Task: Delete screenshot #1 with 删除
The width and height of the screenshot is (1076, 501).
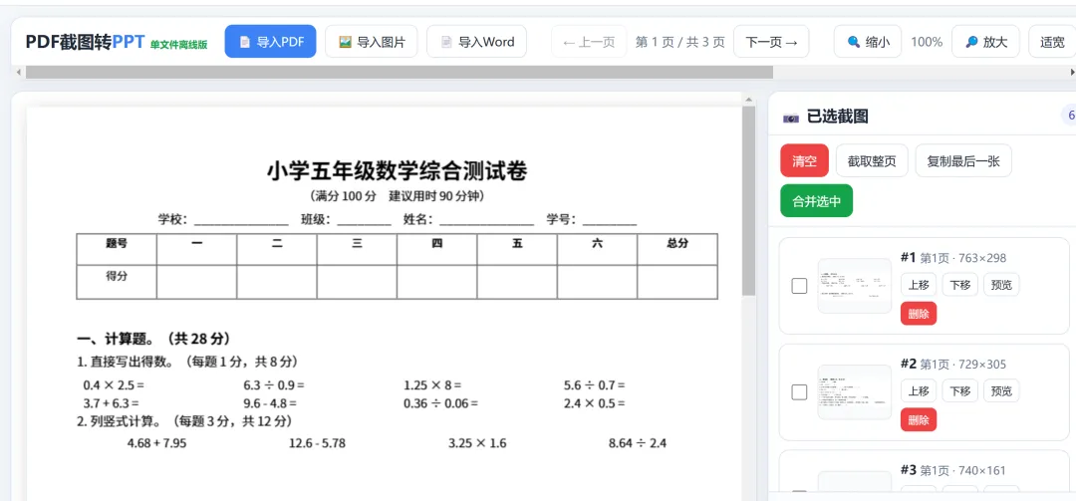Action: pyautogui.click(x=919, y=314)
